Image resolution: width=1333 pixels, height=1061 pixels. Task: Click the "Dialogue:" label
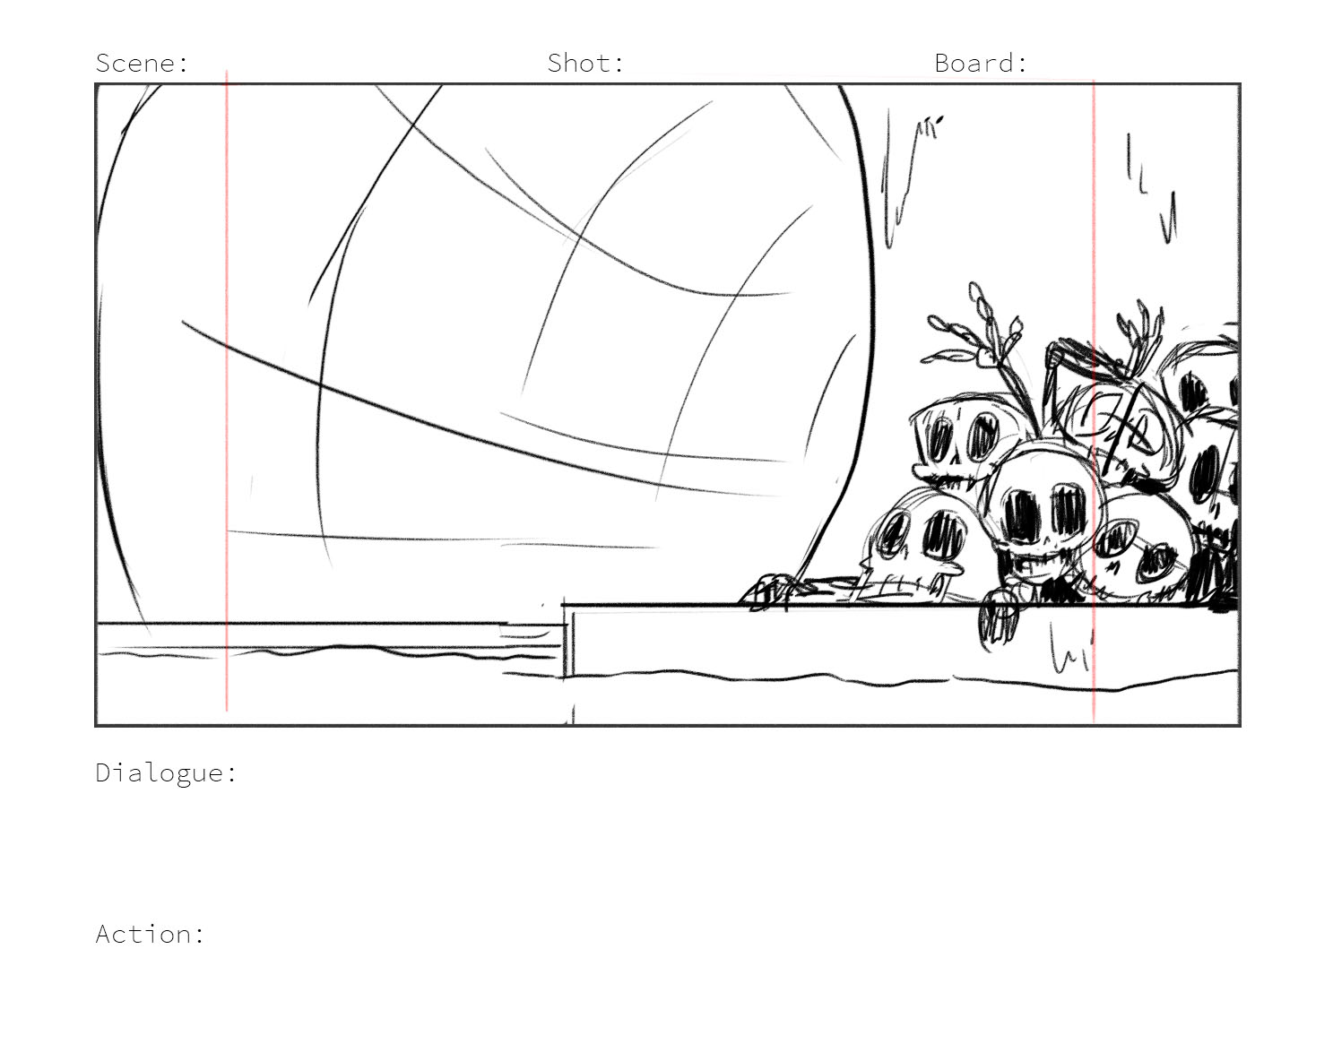167,772
